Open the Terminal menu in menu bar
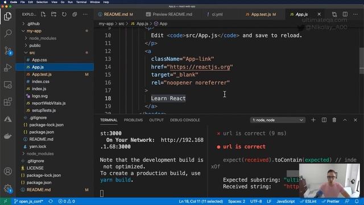364x205 pixels. pyautogui.click(x=81, y=2)
